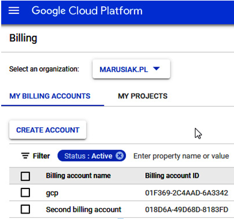Image resolution: width=234 pixels, height=219 pixels.
Task: Open the Second billing account link
Action: [83, 209]
